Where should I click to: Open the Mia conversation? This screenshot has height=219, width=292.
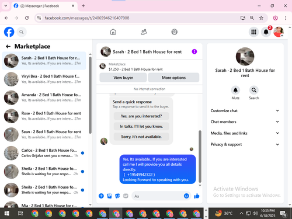point(44,204)
